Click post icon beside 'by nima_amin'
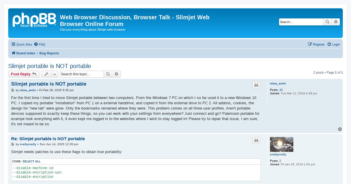The width and height of the screenshot is (351, 184). click(13, 90)
